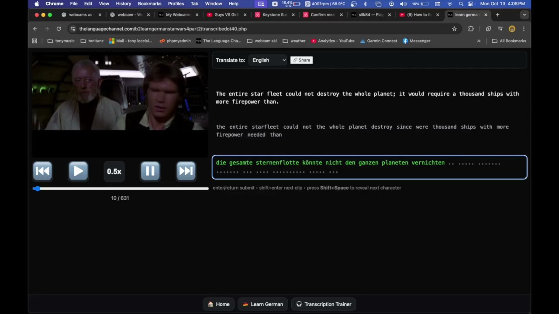Screen dimensions: 559x314
Task: Open the weather bookmark folder
Action: point(294,41)
